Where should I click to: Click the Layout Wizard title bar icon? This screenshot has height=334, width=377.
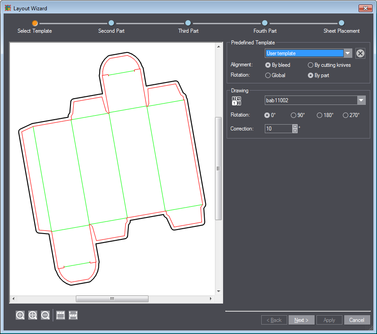8,8
